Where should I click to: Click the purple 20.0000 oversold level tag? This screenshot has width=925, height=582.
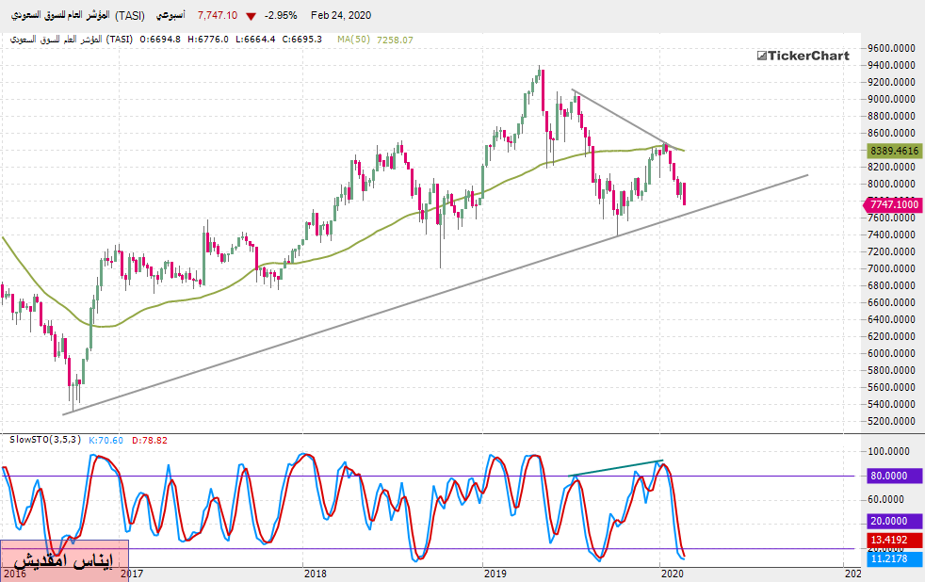pos(894,521)
